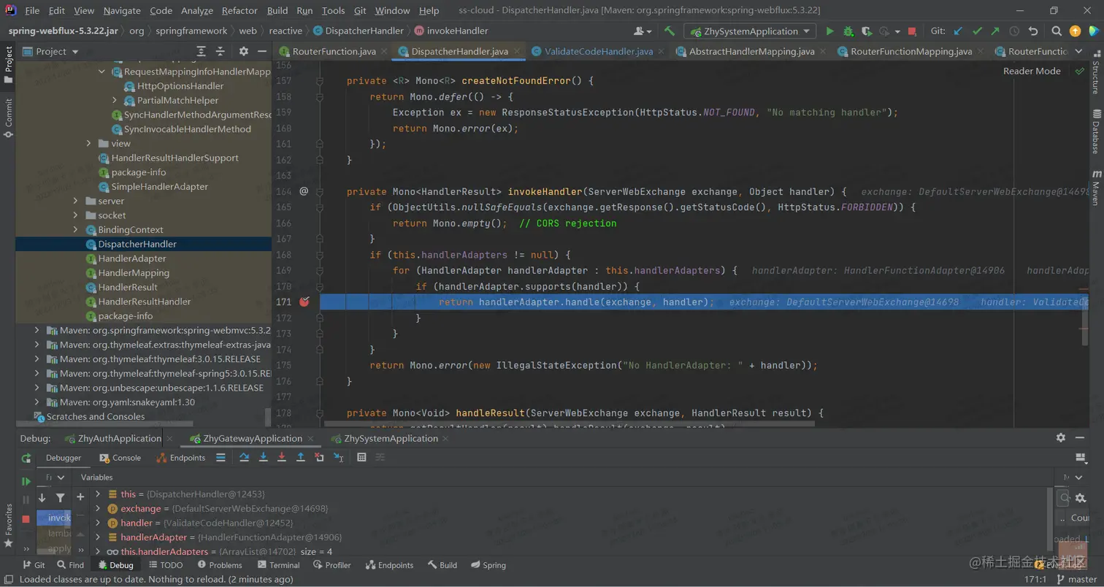Collapse all in the Project panel
This screenshot has width=1104, height=587.
(221, 51)
